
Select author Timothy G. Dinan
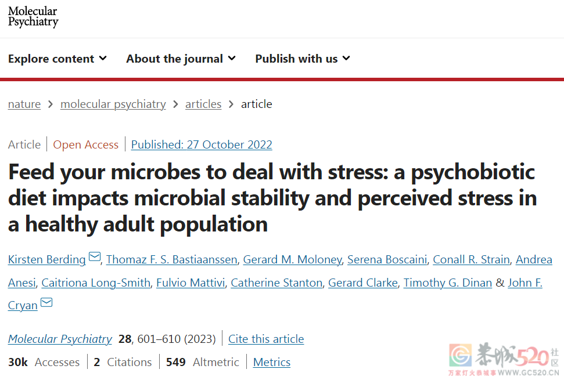(x=447, y=283)
